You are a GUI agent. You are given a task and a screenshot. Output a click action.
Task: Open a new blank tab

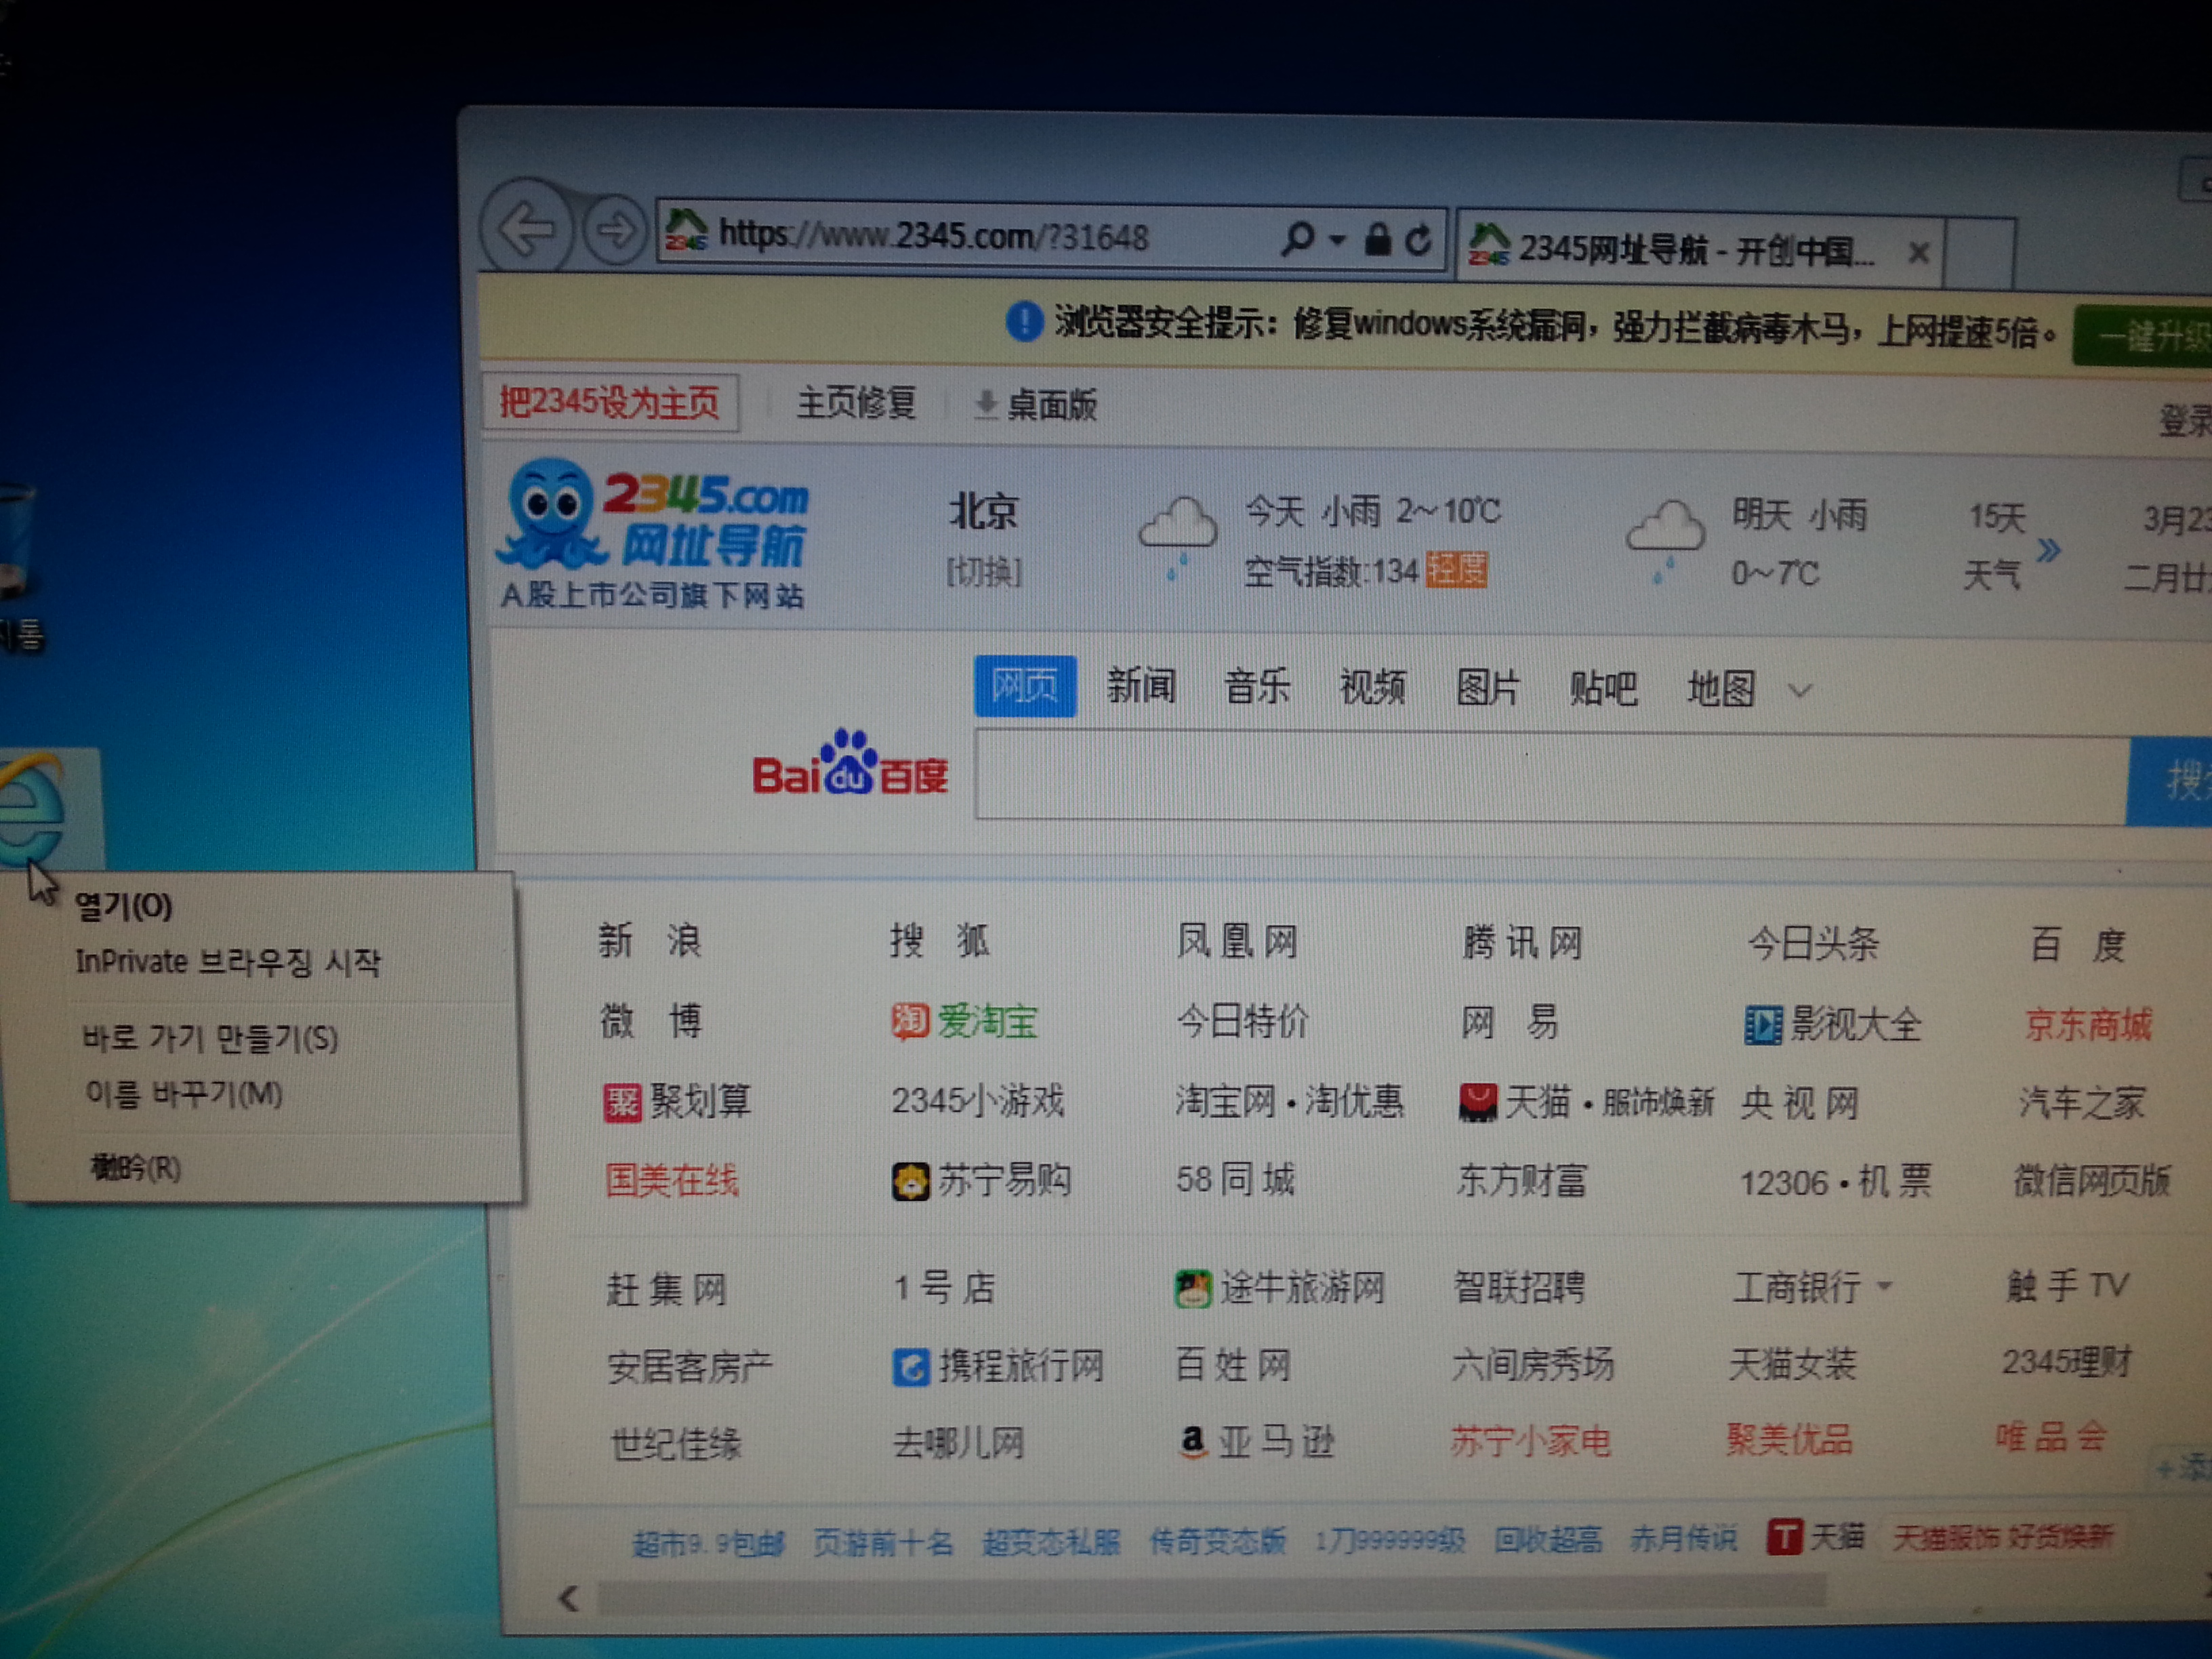coord(1979,254)
